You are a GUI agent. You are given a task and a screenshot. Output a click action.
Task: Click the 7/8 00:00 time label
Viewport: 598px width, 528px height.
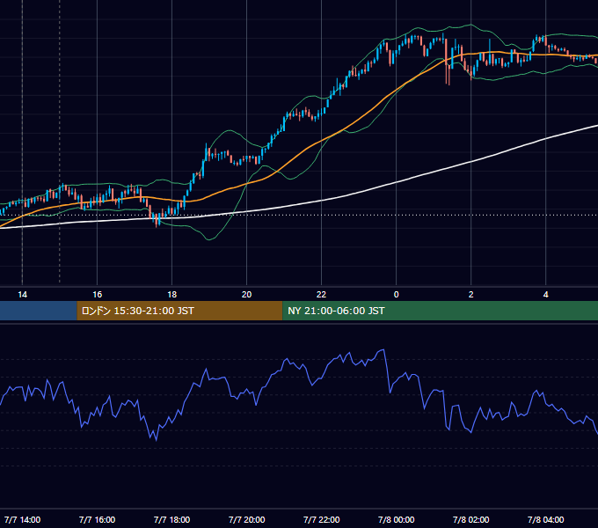click(397, 520)
